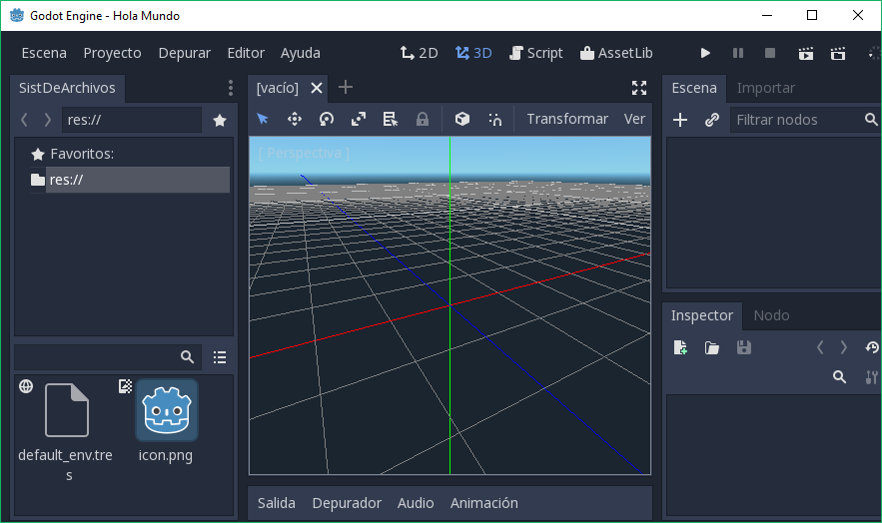This screenshot has width=882, height=523.
Task: Switch to the SistDeArchivos tab
Action: 67,88
